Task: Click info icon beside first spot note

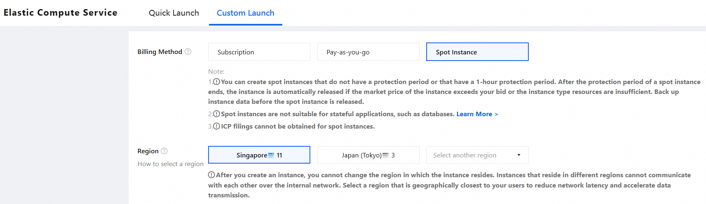Action: [x=216, y=82]
